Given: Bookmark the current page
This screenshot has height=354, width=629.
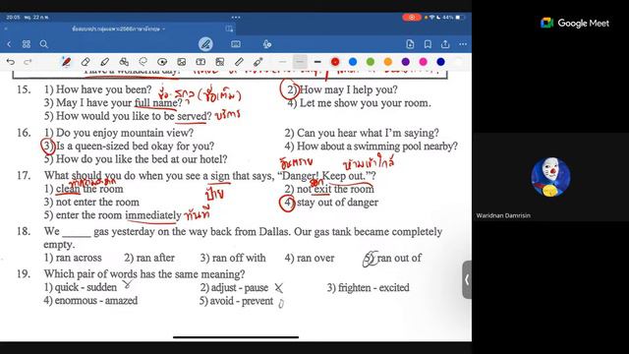Looking at the screenshot, I should 428,44.
